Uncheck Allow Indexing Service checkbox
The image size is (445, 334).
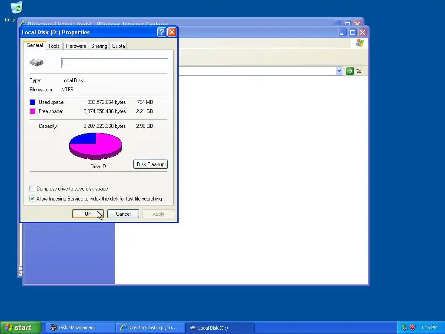[32, 198]
